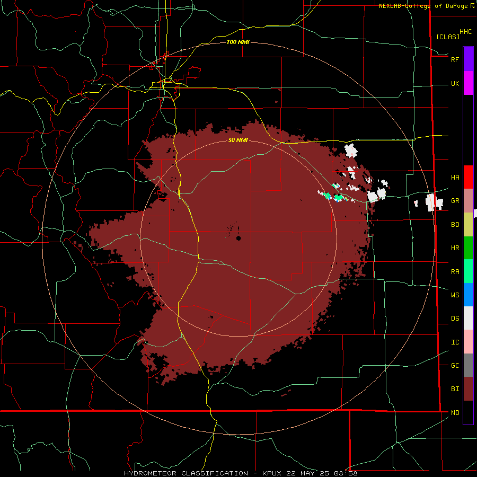Image resolution: width=477 pixels, height=477 pixels.
Task: Click the blue WS legend color swatch
Action: click(468, 295)
